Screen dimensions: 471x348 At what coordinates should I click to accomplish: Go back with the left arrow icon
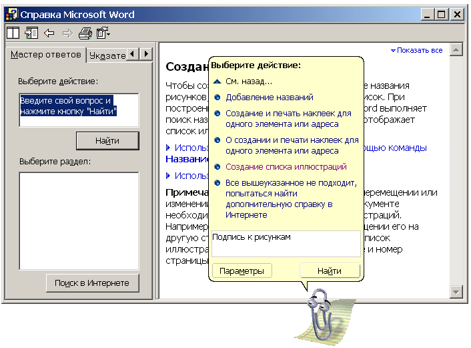(49, 33)
